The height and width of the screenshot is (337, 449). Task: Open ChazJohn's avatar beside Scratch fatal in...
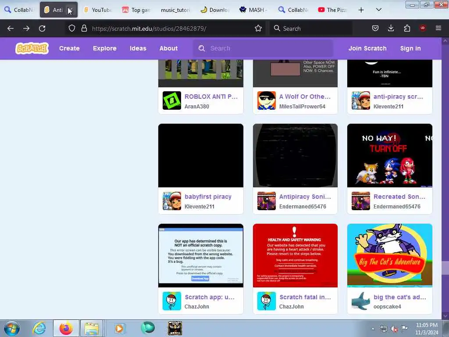pyautogui.click(x=266, y=301)
